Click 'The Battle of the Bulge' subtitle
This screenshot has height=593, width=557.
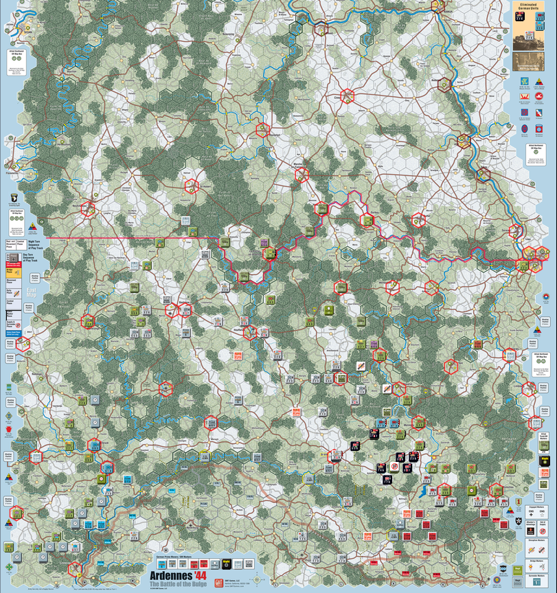tap(178, 584)
